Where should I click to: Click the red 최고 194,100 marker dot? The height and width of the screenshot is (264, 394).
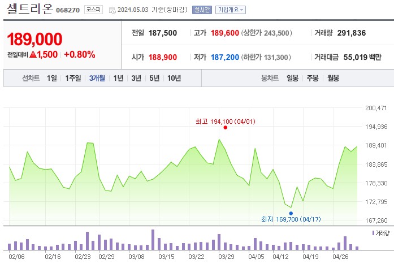[x=226, y=128]
